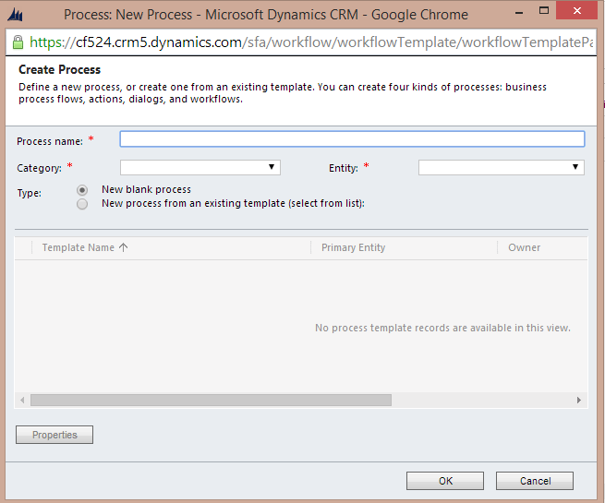Maximize the Chrome window
The image size is (605, 503).
click(x=544, y=11)
